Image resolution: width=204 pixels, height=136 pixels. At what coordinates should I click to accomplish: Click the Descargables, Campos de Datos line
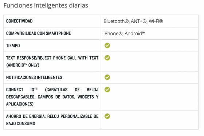[x=52, y=97]
